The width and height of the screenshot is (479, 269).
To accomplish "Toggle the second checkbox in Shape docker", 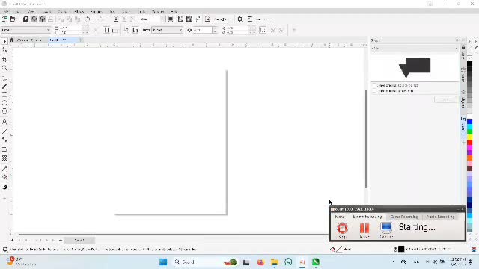I will pyautogui.click(x=374, y=91).
